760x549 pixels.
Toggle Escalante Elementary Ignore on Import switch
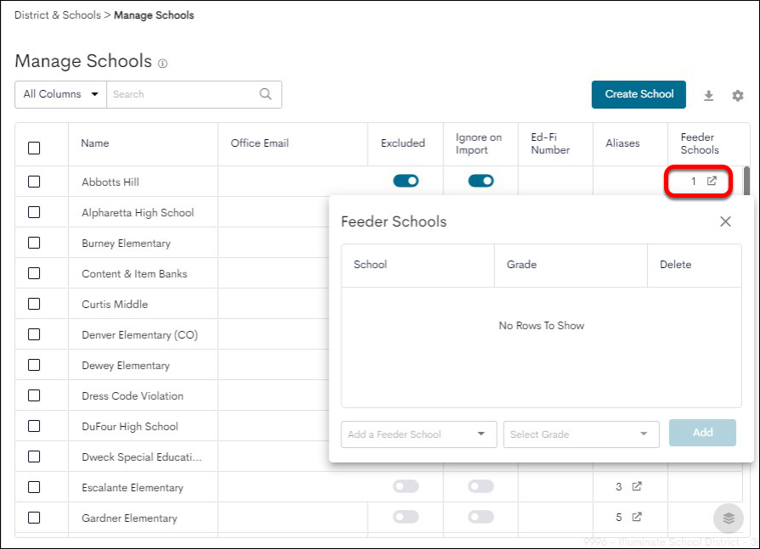coord(481,486)
